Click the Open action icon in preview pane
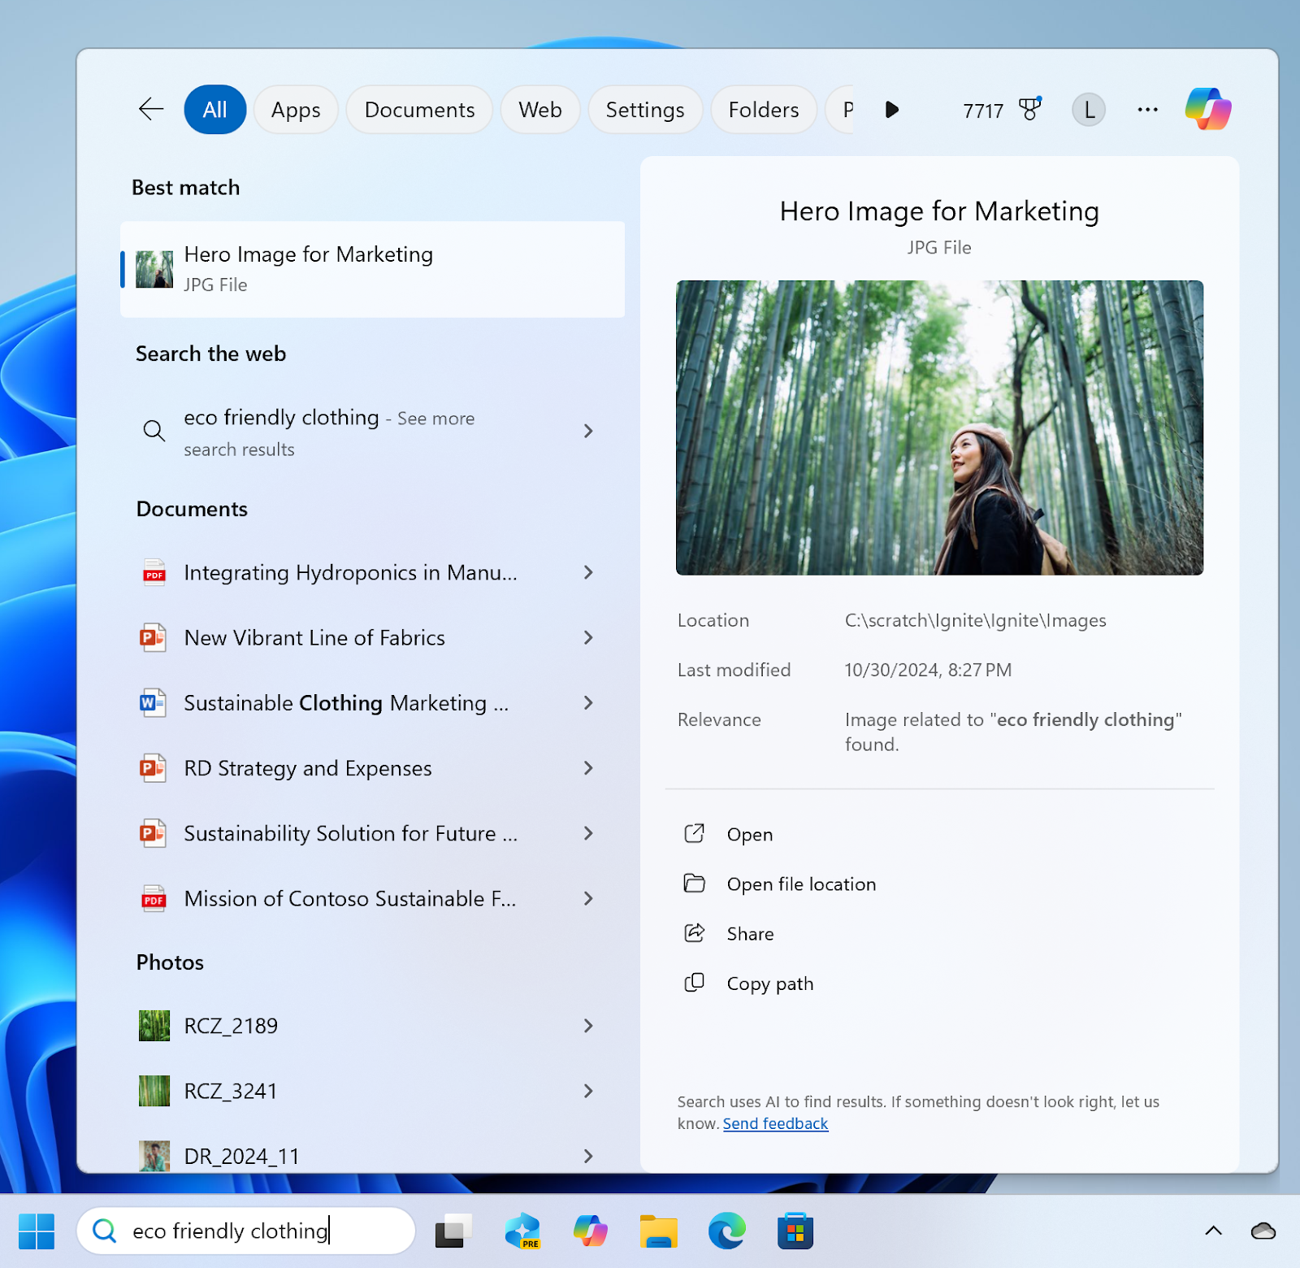 695,833
